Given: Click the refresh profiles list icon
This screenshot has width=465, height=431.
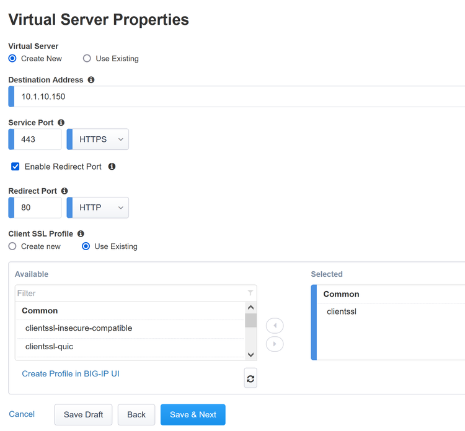Looking at the screenshot, I should (250, 378).
